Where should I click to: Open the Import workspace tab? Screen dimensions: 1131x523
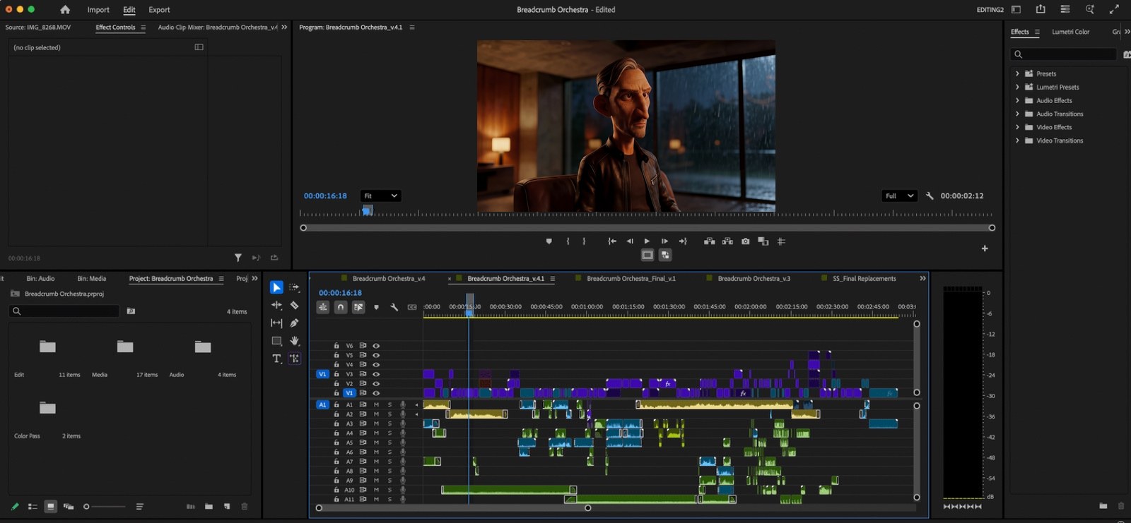coord(98,10)
